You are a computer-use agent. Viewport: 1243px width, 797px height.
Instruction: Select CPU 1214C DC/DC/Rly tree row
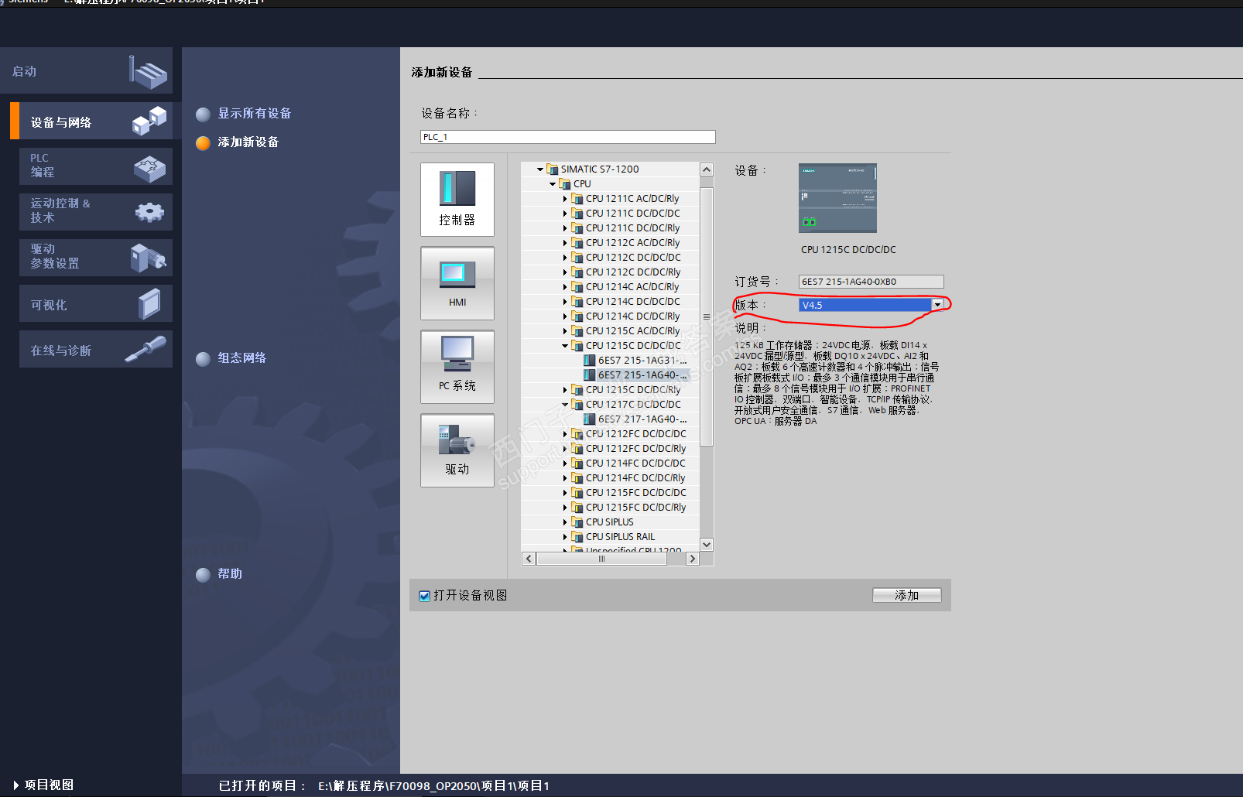click(x=611, y=316)
